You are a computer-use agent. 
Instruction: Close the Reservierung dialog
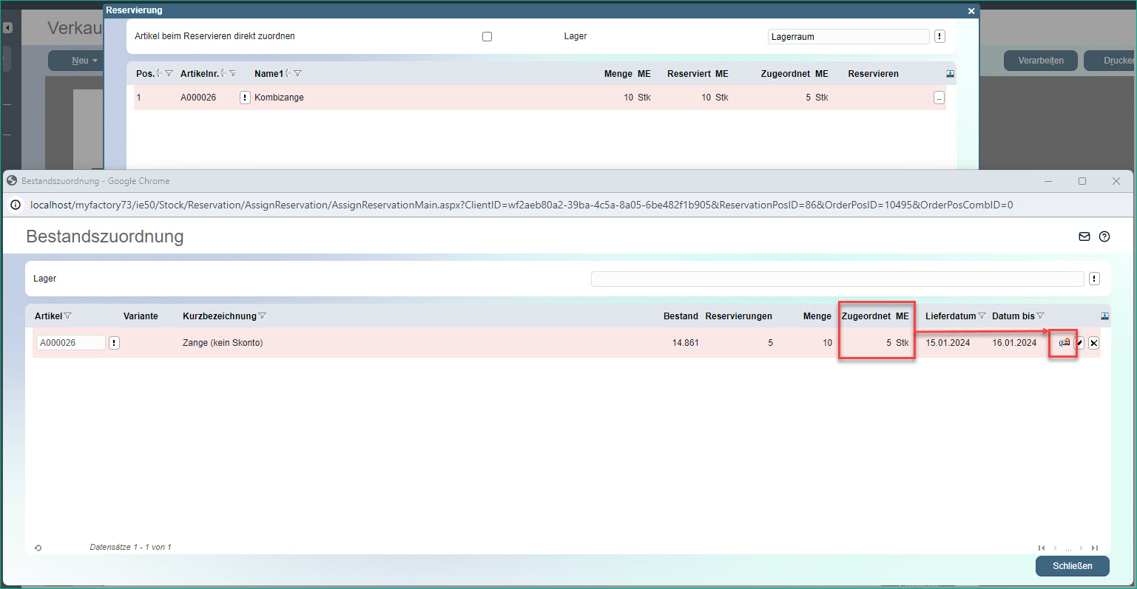(x=971, y=11)
